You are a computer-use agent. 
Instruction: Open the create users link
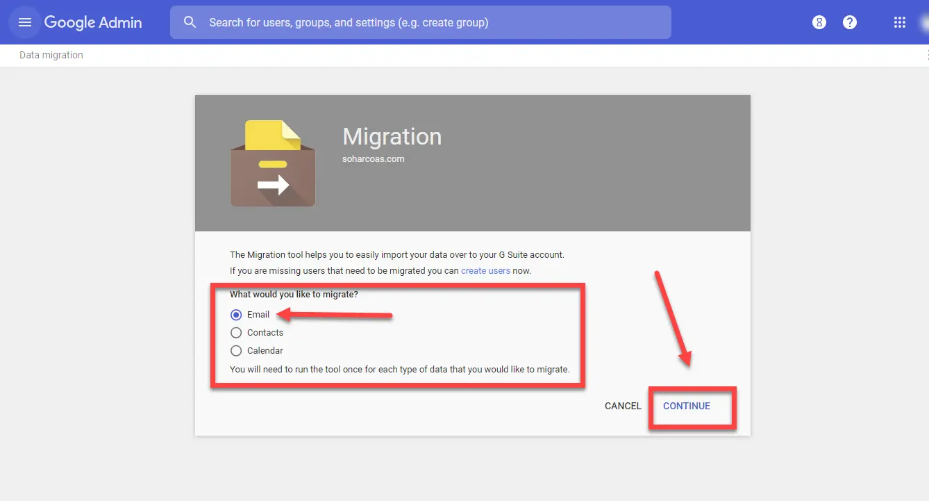pyautogui.click(x=485, y=270)
